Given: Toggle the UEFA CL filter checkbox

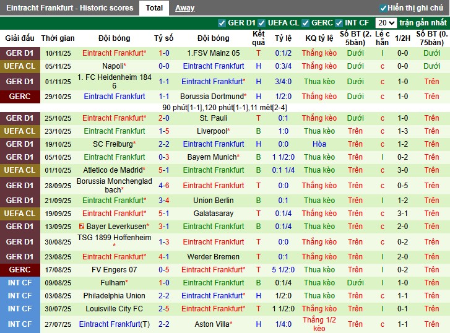Looking at the screenshot, I should [x=262, y=23].
